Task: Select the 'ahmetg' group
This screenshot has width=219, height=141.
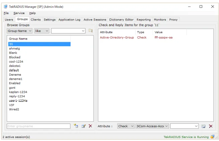Action: (x=39, y=49)
